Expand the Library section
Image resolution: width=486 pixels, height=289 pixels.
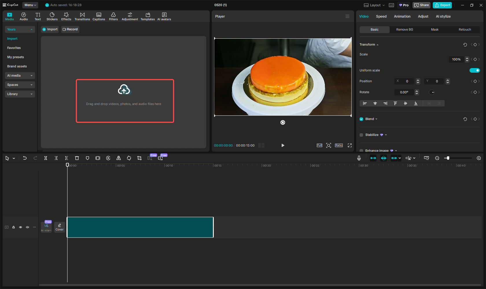[x=20, y=94]
